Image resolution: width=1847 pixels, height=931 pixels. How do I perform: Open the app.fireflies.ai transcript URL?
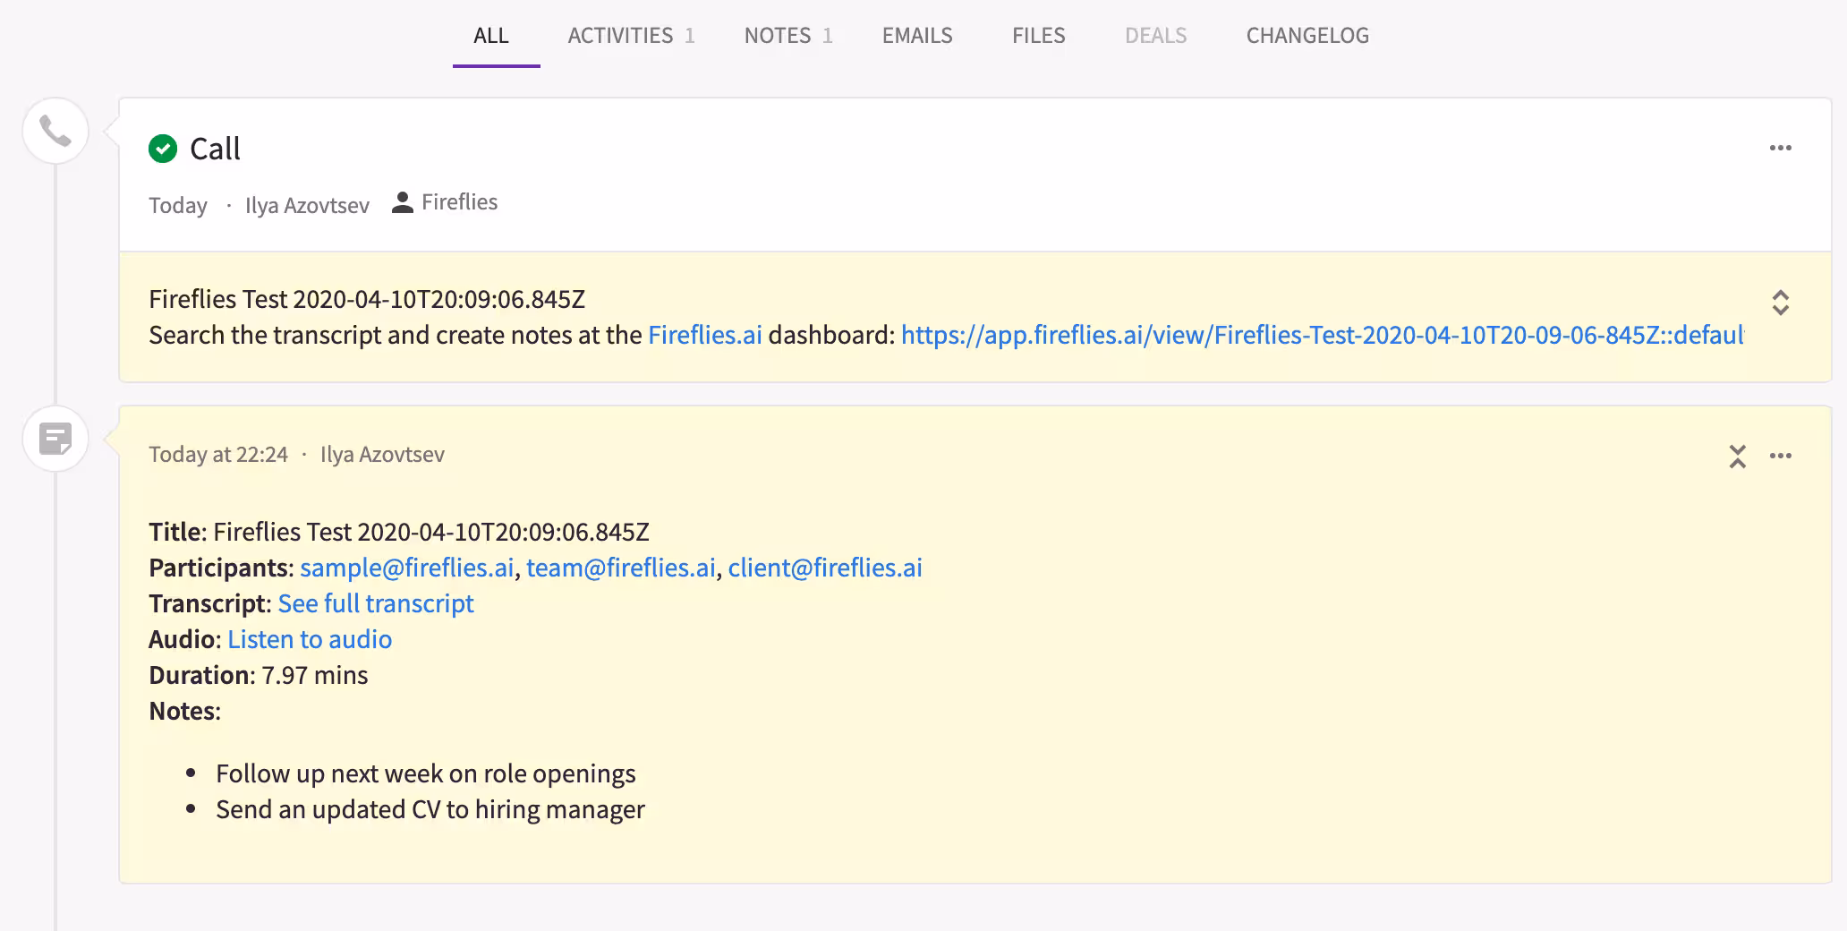(x=1321, y=335)
